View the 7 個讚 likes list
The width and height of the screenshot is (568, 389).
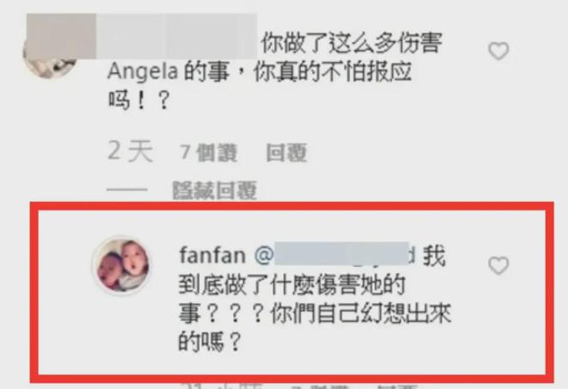(x=209, y=152)
